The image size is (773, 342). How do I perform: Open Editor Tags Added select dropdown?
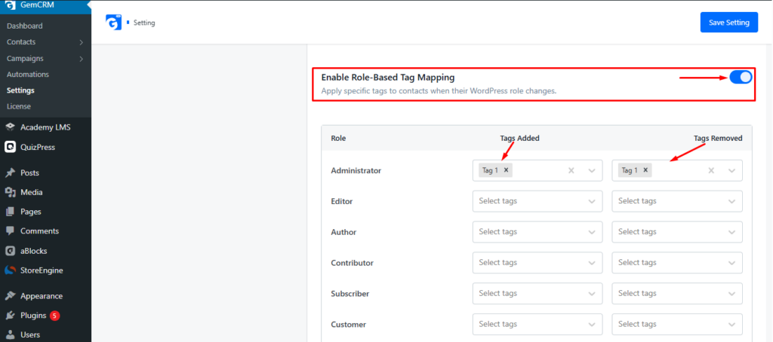pos(537,201)
